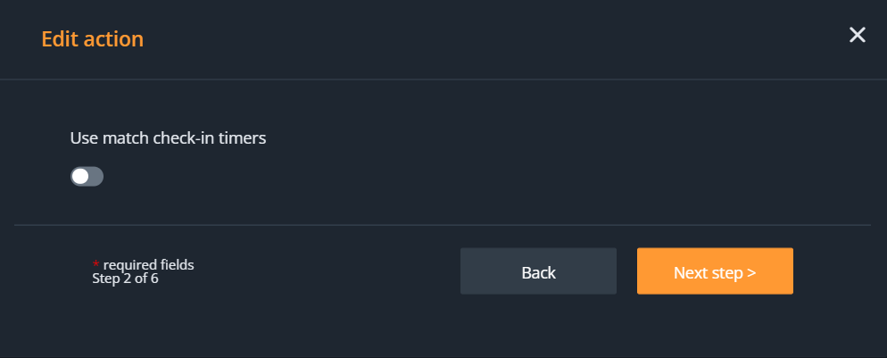887x358 pixels.
Task: Click the red required-fields asterisk
Action: (96, 266)
